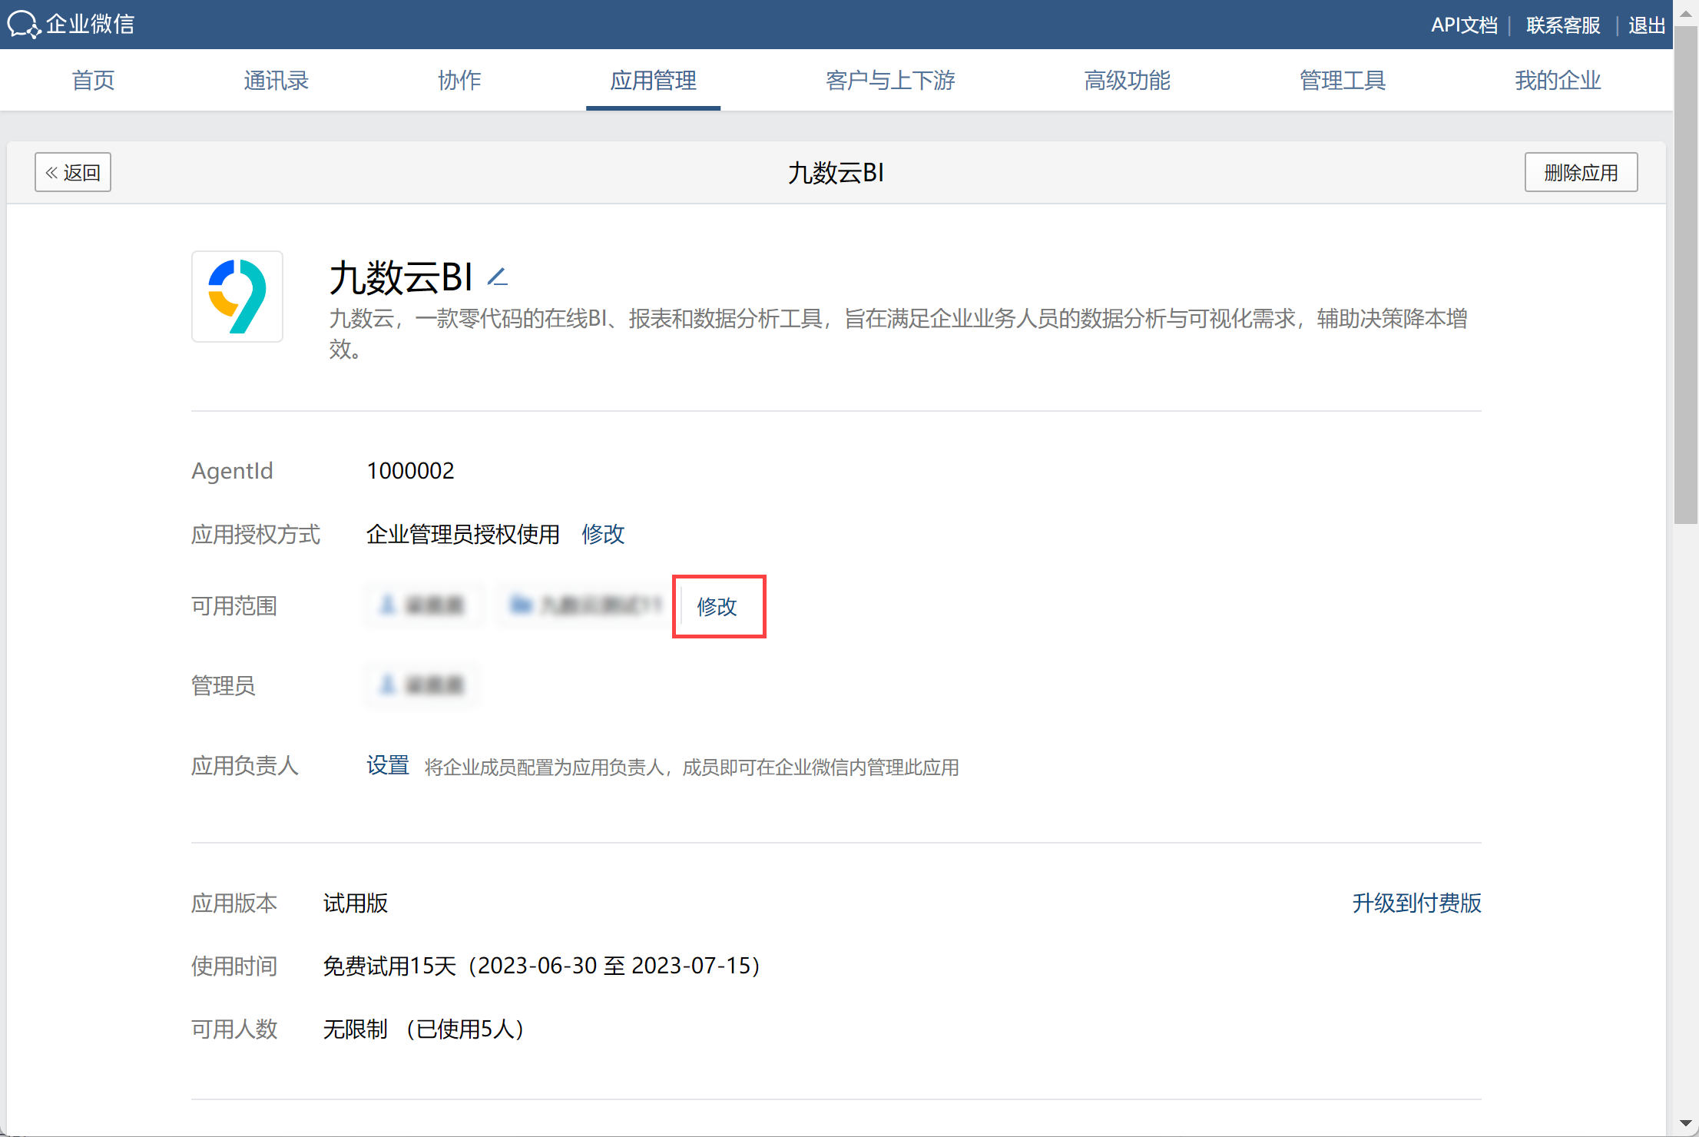Viewport: 1699px width, 1137px height.
Task: Click 设置 link for 应用负责人
Action: [x=387, y=765]
